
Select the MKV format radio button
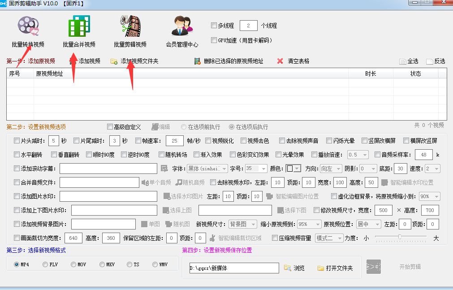tap(102, 264)
